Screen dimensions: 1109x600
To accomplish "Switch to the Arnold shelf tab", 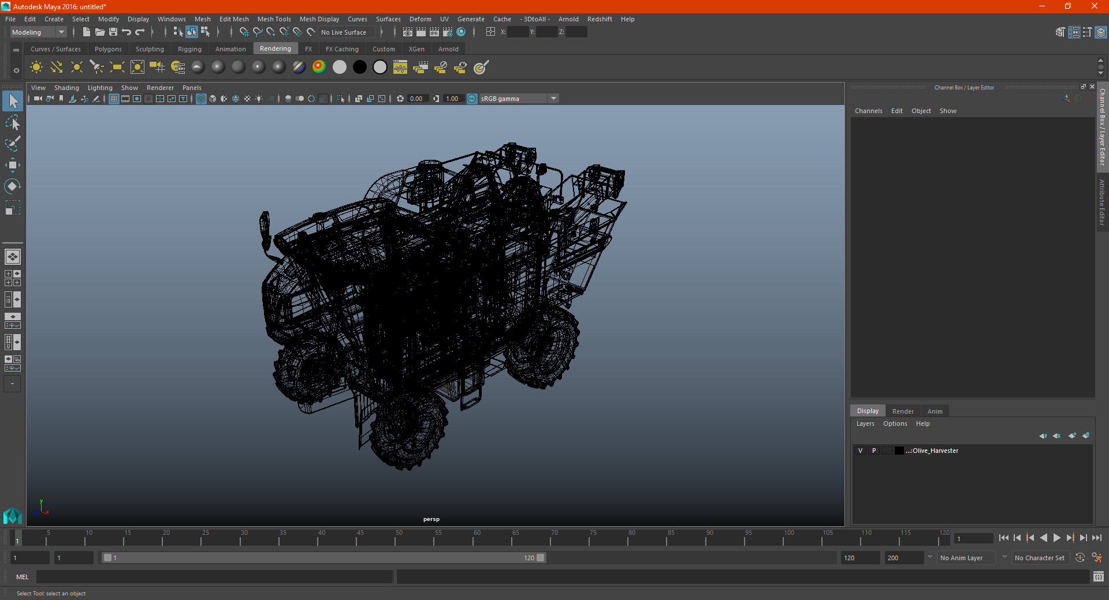I will [x=448, y=49].
